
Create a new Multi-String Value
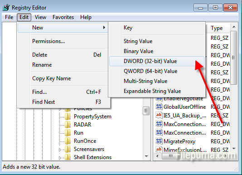pos(157,81)
